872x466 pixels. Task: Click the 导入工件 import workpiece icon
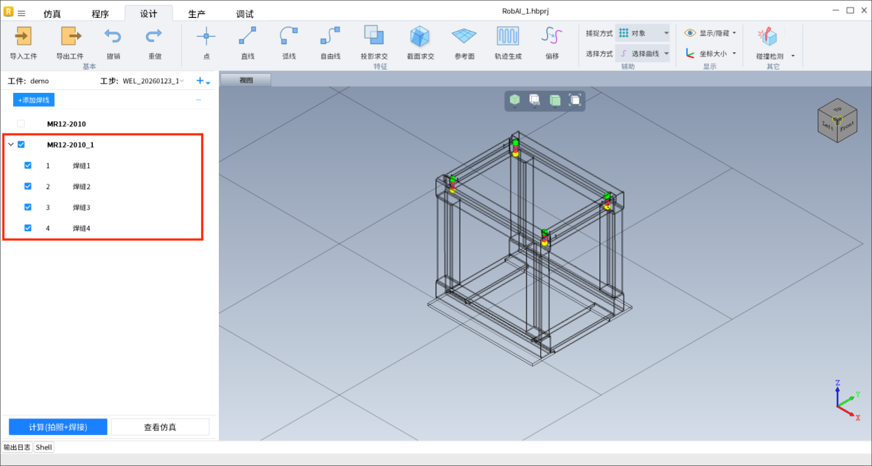(x=23, y=36)
